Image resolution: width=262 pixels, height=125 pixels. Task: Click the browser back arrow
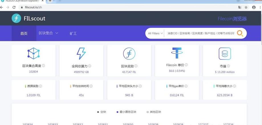tap(1, 7)
